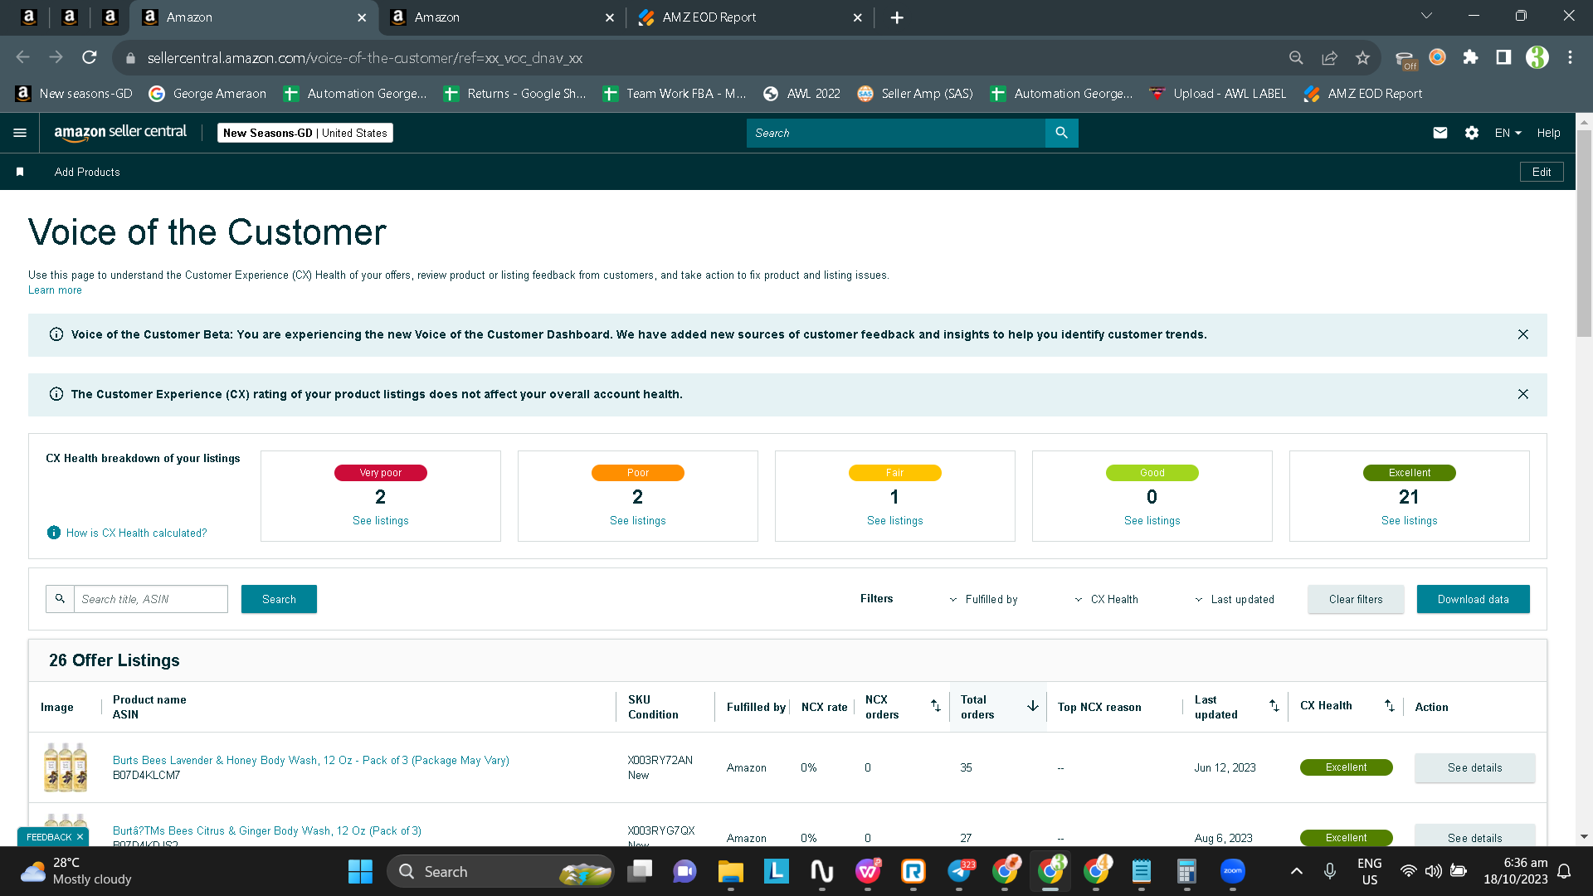1593x896 pixels.
Task: Open the buyer messages envelope icon
Action: tap(1440, 133)
